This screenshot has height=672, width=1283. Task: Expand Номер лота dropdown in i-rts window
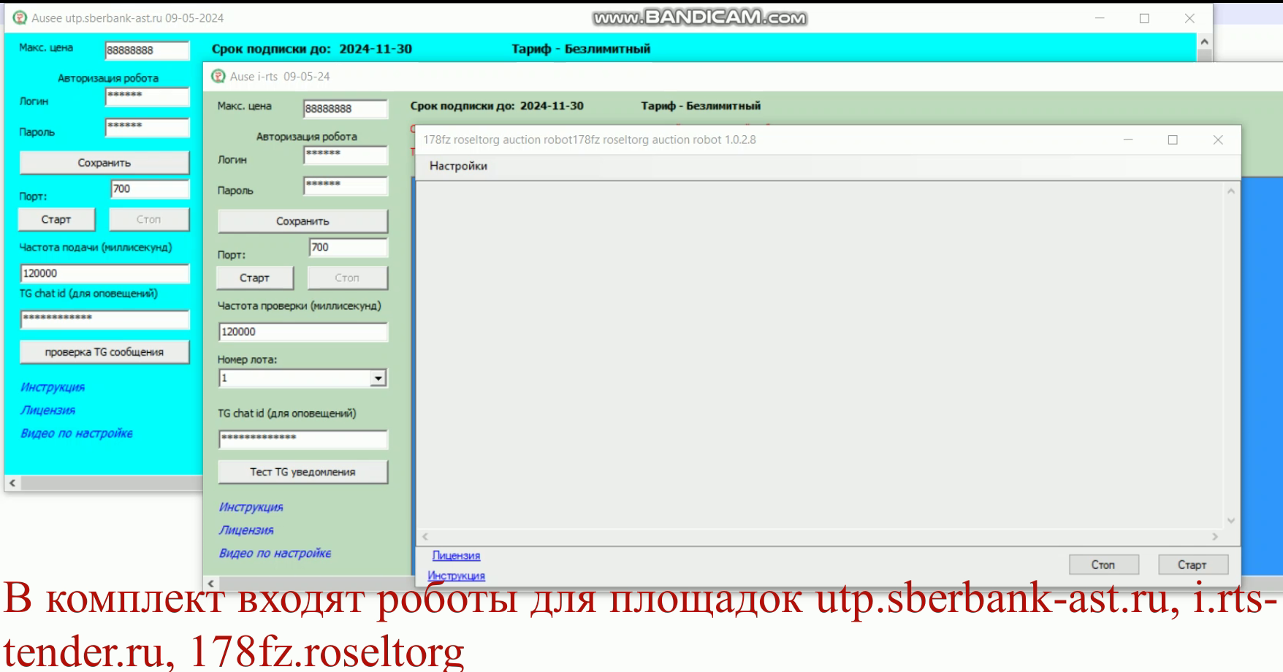[x=378, y=378]
